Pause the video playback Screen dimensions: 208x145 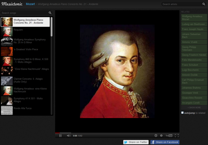click(x=60, y=136)
